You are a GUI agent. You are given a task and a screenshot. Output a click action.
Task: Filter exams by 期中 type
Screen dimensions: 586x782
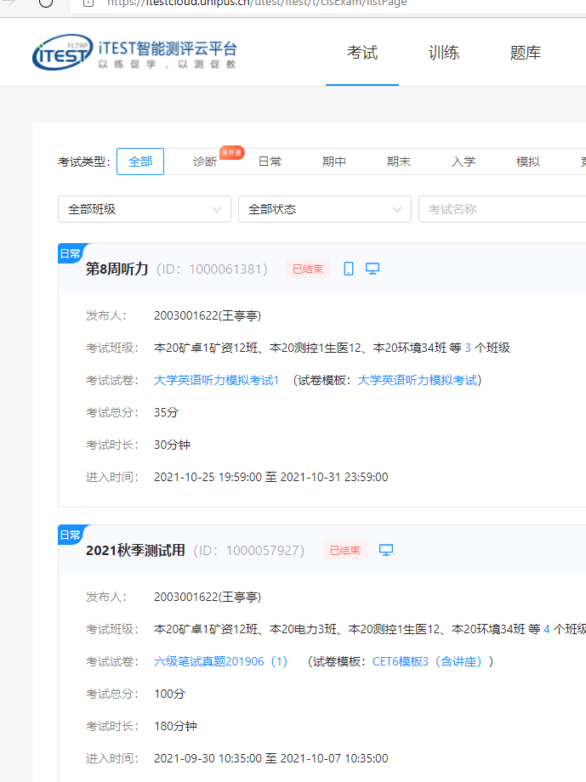[x=334, y=161]
